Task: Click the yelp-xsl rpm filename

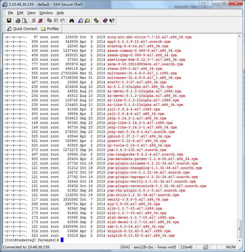Action: [141, 132]
